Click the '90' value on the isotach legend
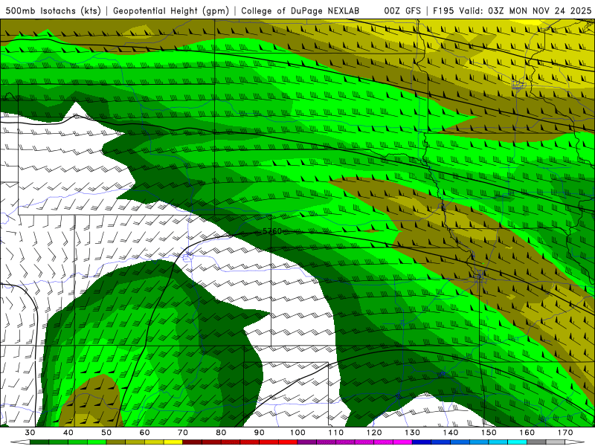Screen dimensions: 595x446 pos(259,433)
